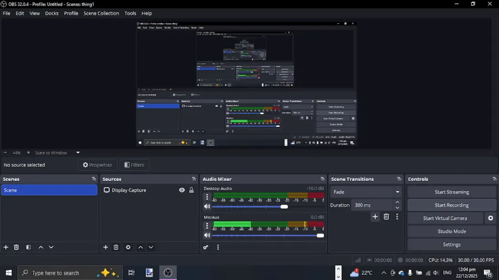Mute Desktop Audio speaker icon
Image resolution: width=499 pixels, height=280 pixels.
207,206
